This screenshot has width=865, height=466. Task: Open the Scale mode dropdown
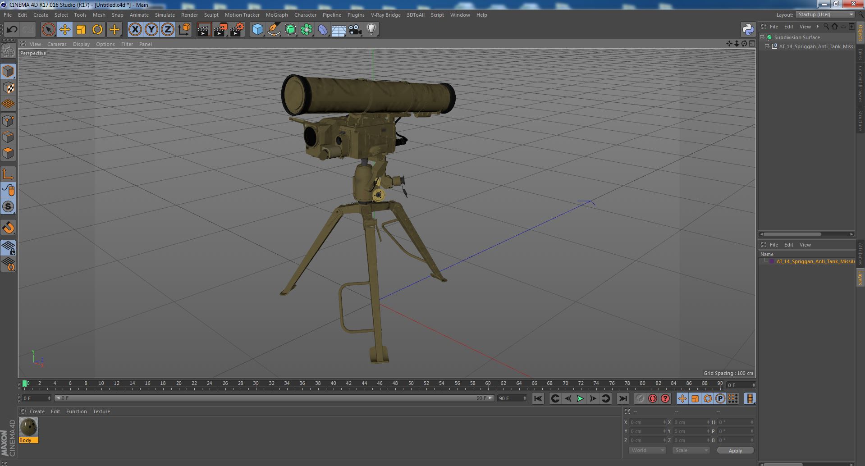(691, 450)
